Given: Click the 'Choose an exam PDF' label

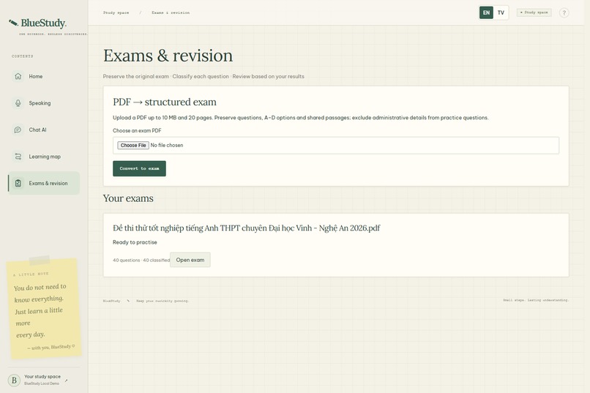Looking at the screenshot, I should pos(137,130).
